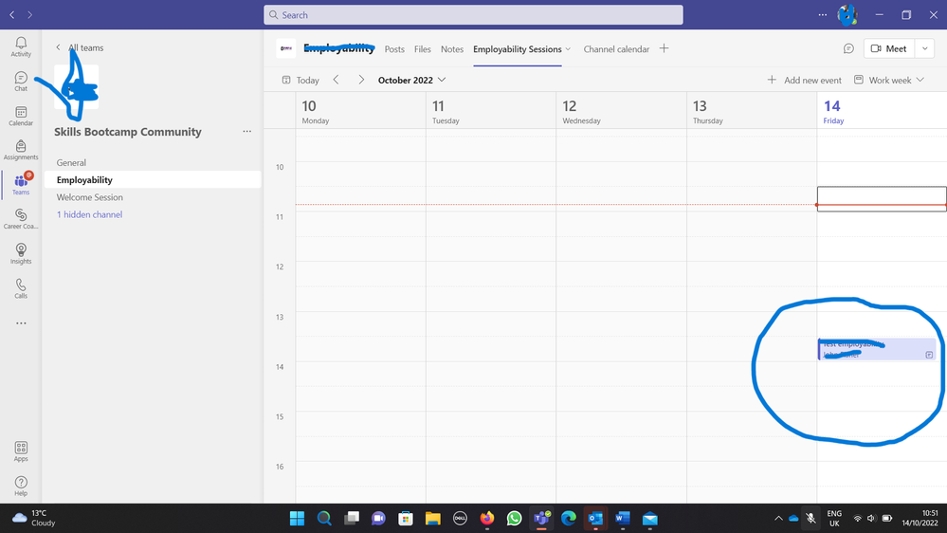This screenshot has height=533, width=947.
Task: Open Calls in the sidebar
Action: pyautogui.click(x=21, y=288)
